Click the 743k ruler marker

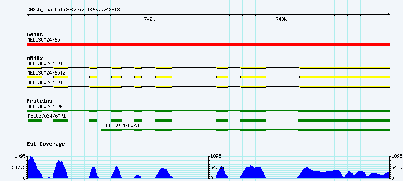(x=281, y=19)
